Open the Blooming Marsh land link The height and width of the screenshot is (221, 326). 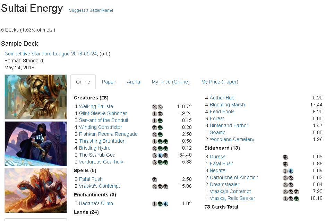tap(227, 105)
